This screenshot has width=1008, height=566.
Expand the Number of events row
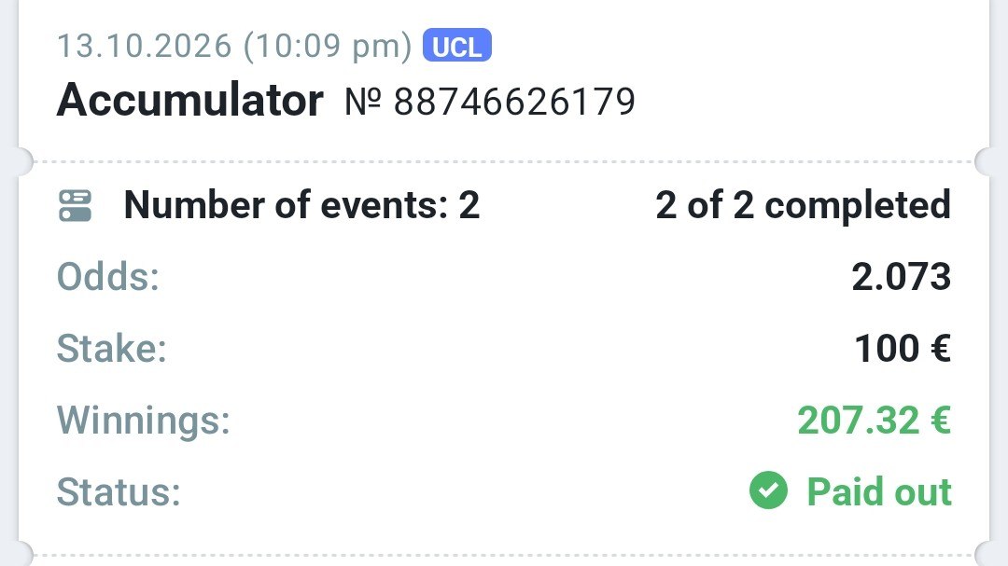(504, 205)
